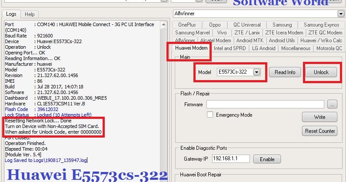Switch to the Samsung Marvel tab
The height and width of the screenshot is (182, 346).
[192, 33]
